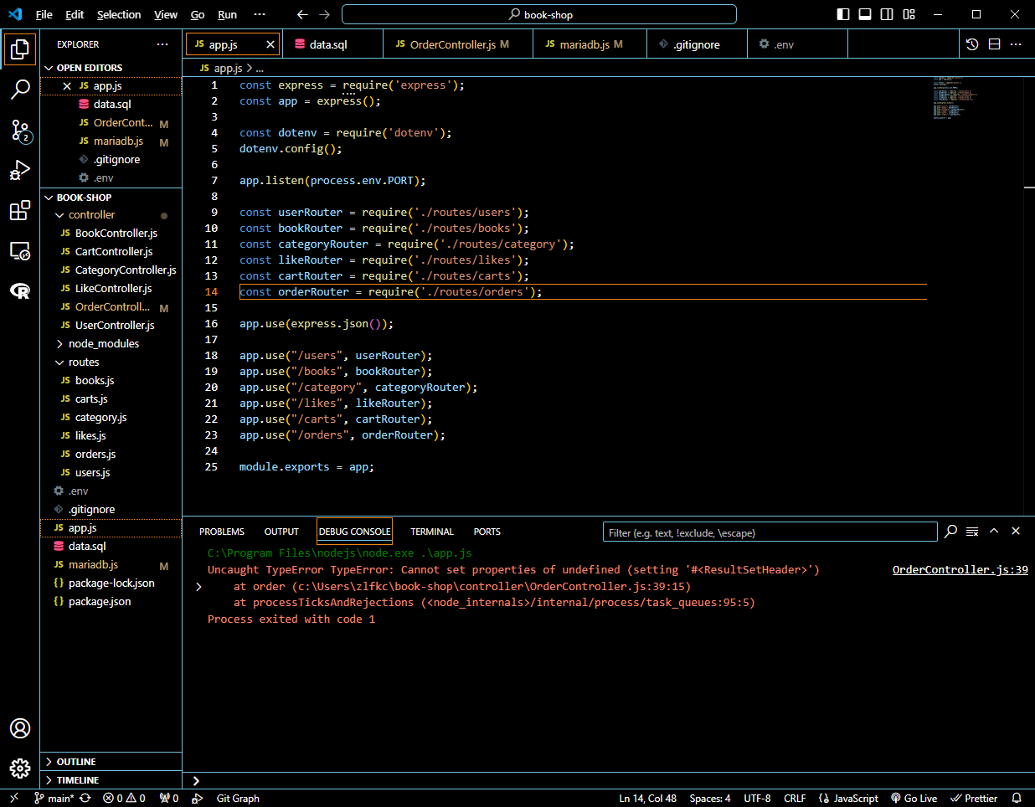Switch to the OrderController.js tab
Screen dimensions: 1035x807
click(x=458, y=44)
